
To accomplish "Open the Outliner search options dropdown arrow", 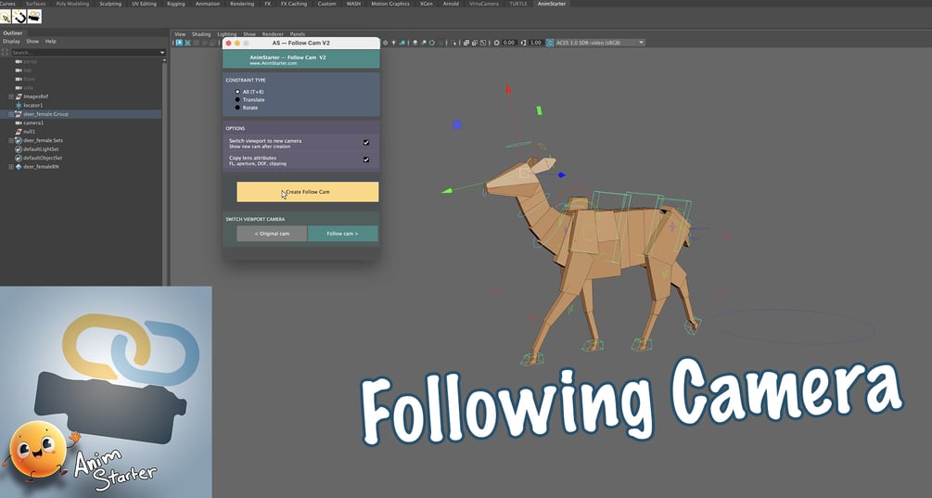I will 162,52.
